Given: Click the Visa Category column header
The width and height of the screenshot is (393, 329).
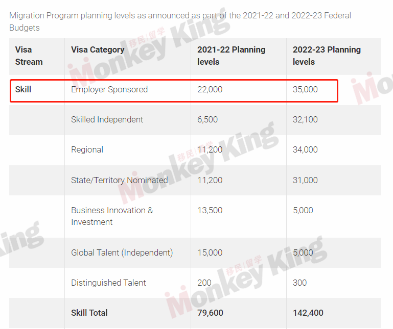Looking at the screenshot, I should 98,49.
